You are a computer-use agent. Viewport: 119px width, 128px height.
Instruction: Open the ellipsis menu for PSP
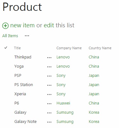pos(49,76)
